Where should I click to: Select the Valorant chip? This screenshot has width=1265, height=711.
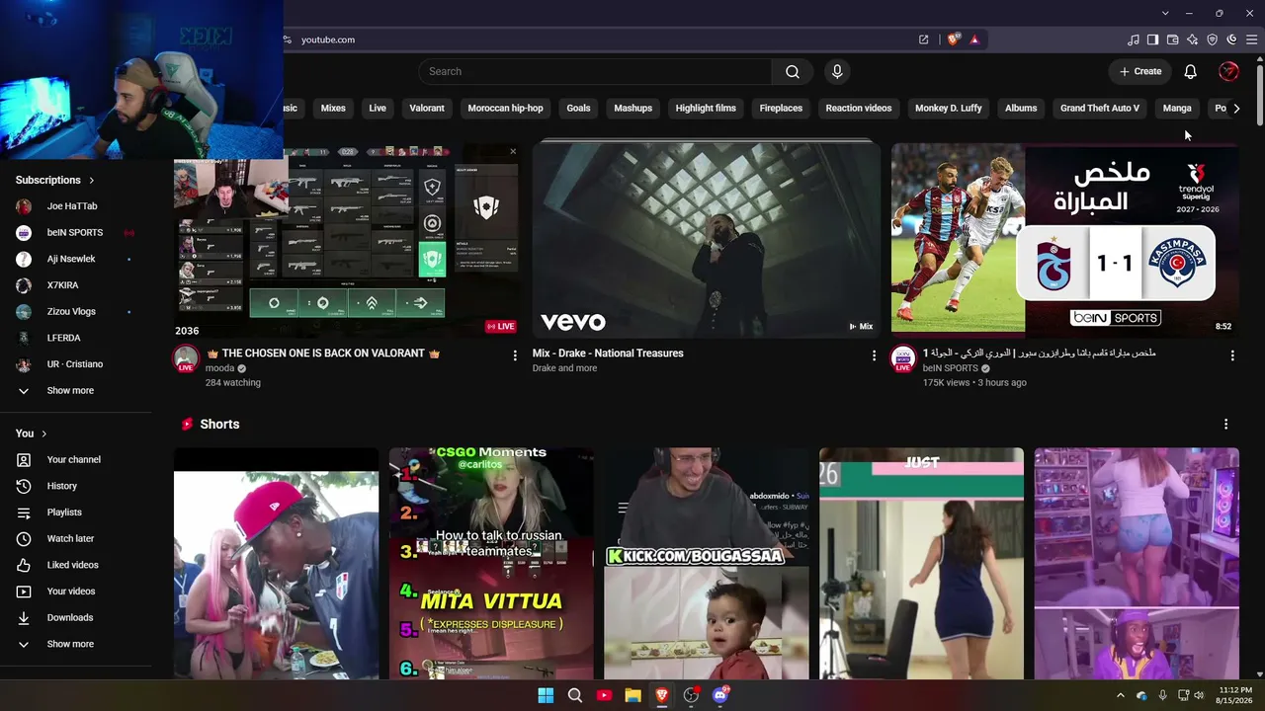[x=427, y=108]
